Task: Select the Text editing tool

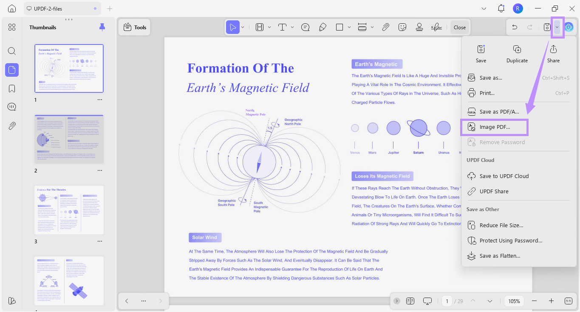Action: click(x=282, y=27)
